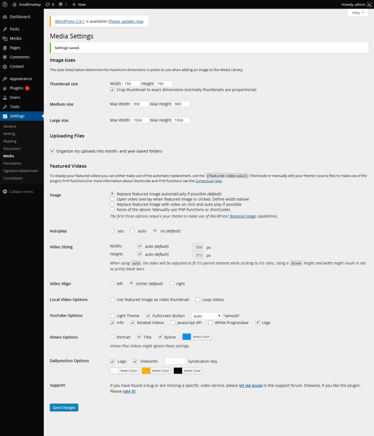Click the Appearance paintbrush icon
This screenshot has width=374, height=436.
pyautogui.click(x=5, y=79)
